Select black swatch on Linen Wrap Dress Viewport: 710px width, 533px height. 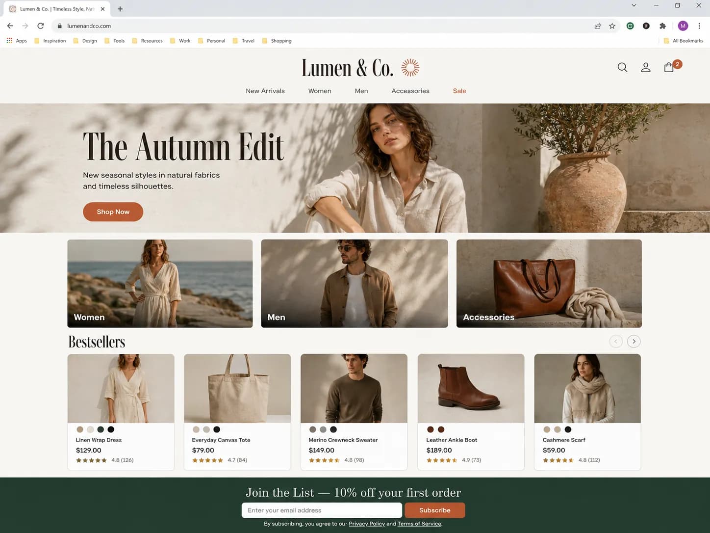point(111,429)
